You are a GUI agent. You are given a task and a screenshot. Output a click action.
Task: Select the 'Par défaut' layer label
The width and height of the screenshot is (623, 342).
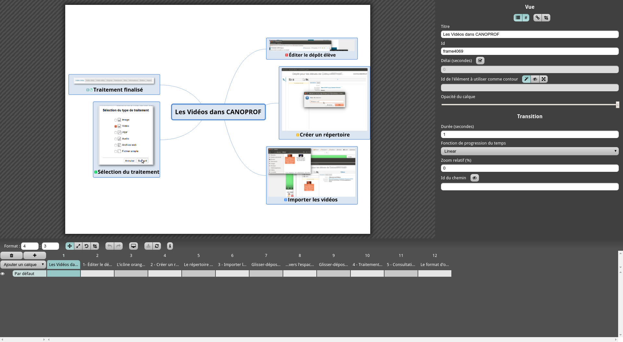point(30,273)
